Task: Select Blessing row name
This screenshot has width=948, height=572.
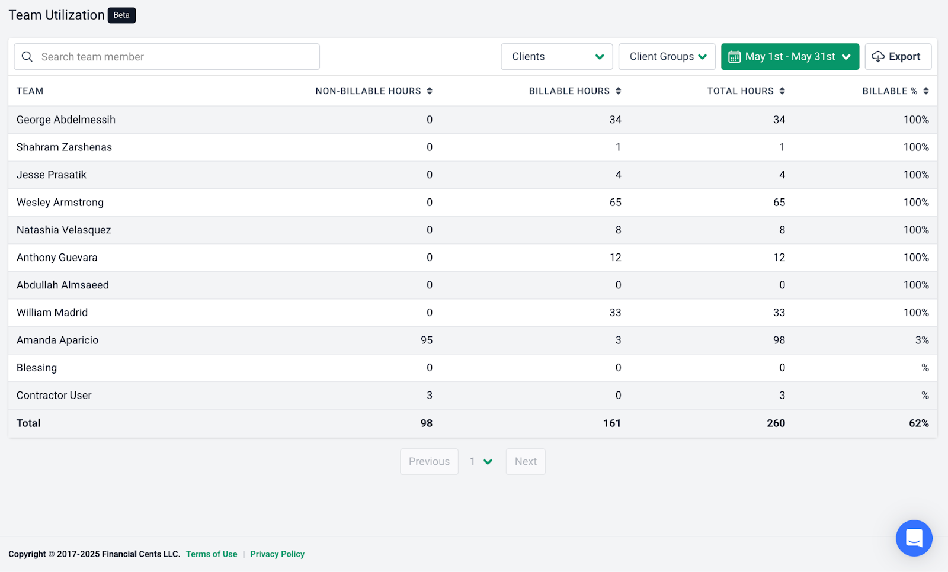Action: (37, 368)
